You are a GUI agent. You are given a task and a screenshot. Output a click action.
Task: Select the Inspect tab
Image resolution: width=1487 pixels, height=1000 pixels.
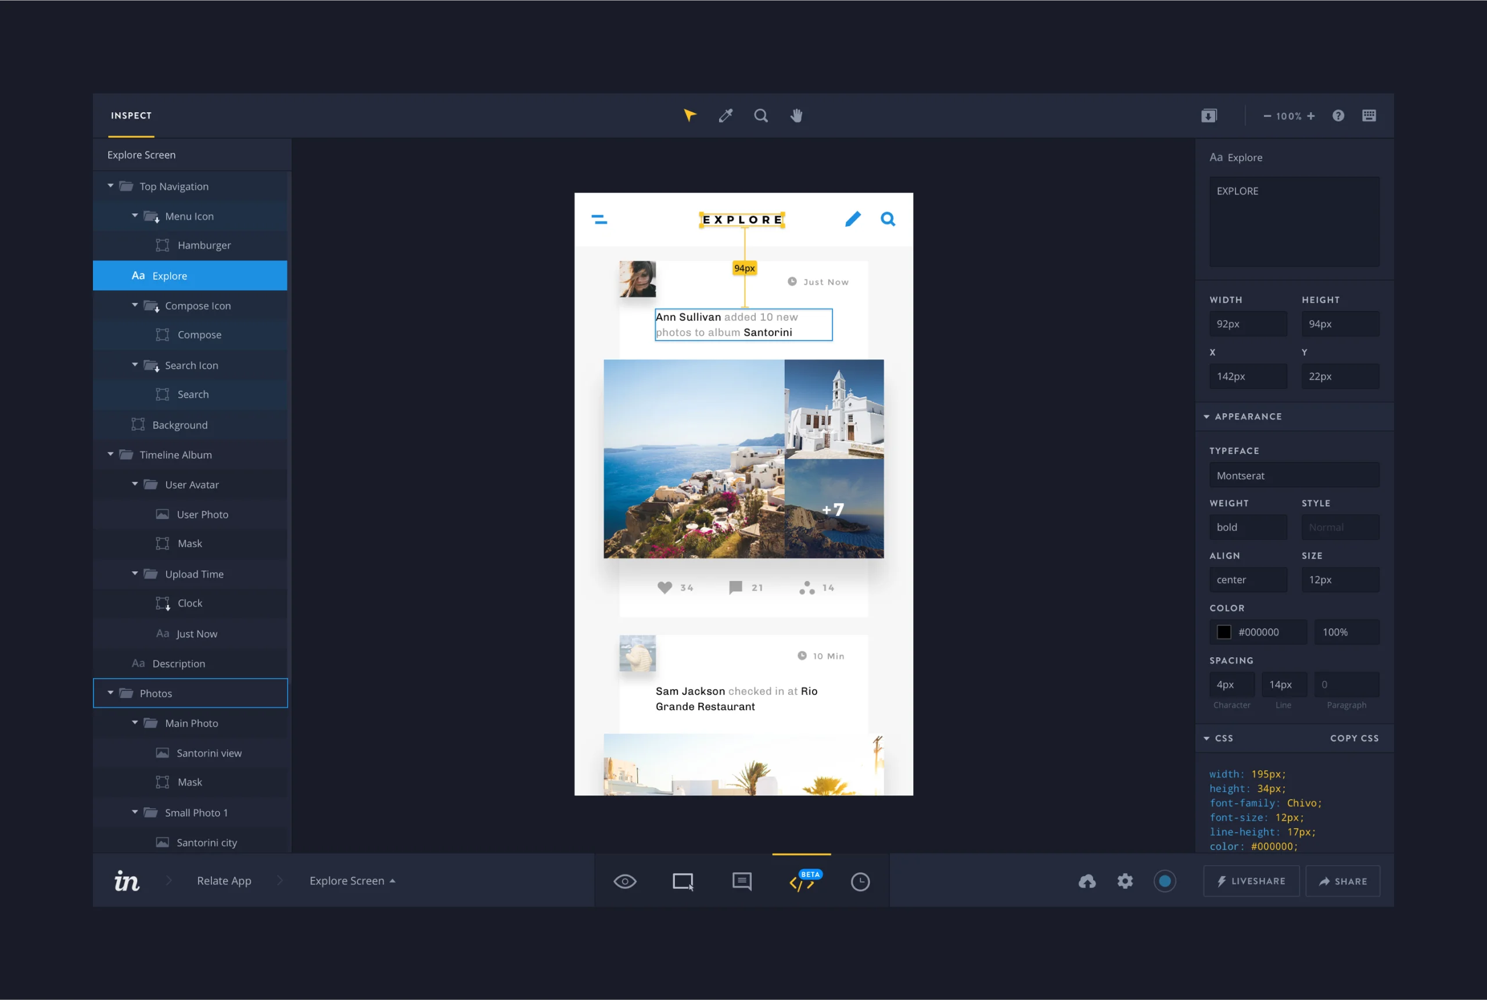point(131,116)
